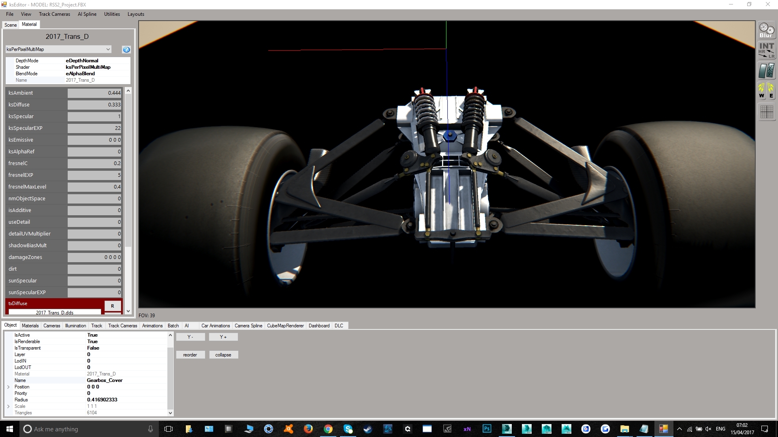Open the Action Center notifications icon
778x437 pixels.
click(765, 429)
